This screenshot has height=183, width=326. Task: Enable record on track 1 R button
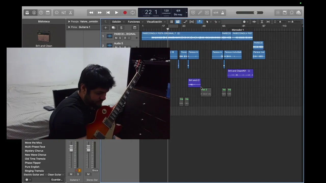tap(125, 38)
